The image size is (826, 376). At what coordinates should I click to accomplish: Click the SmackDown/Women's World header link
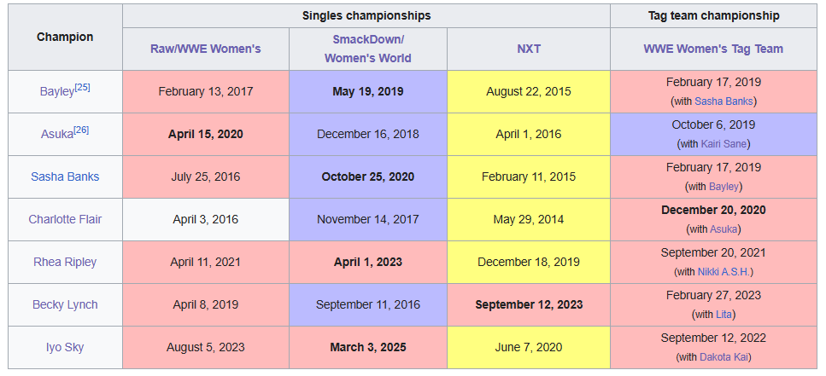[x=367, y=49]
